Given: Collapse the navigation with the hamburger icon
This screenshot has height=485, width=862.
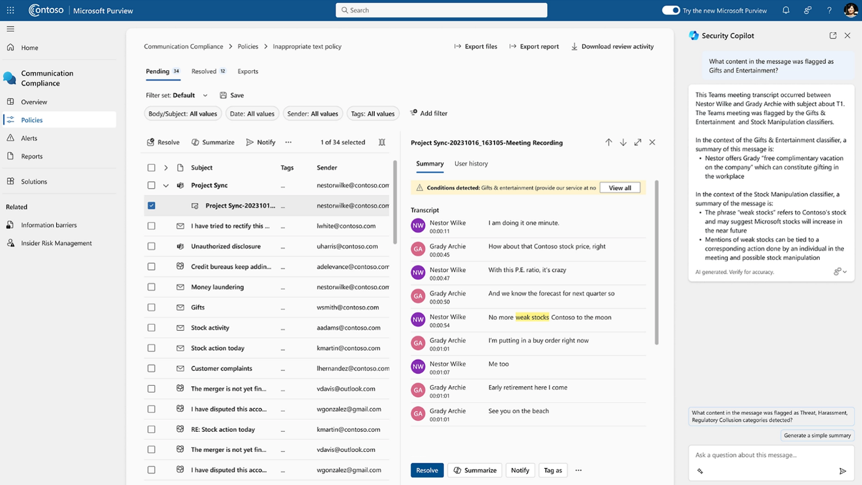Looking at the screenshot, I should click(10, 28).
